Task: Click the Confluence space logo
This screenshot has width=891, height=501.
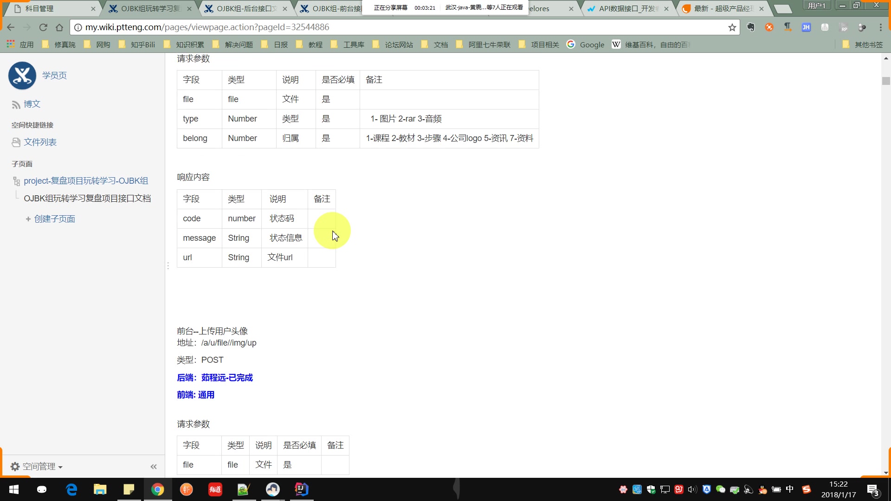Action: (x=22, y=76)
